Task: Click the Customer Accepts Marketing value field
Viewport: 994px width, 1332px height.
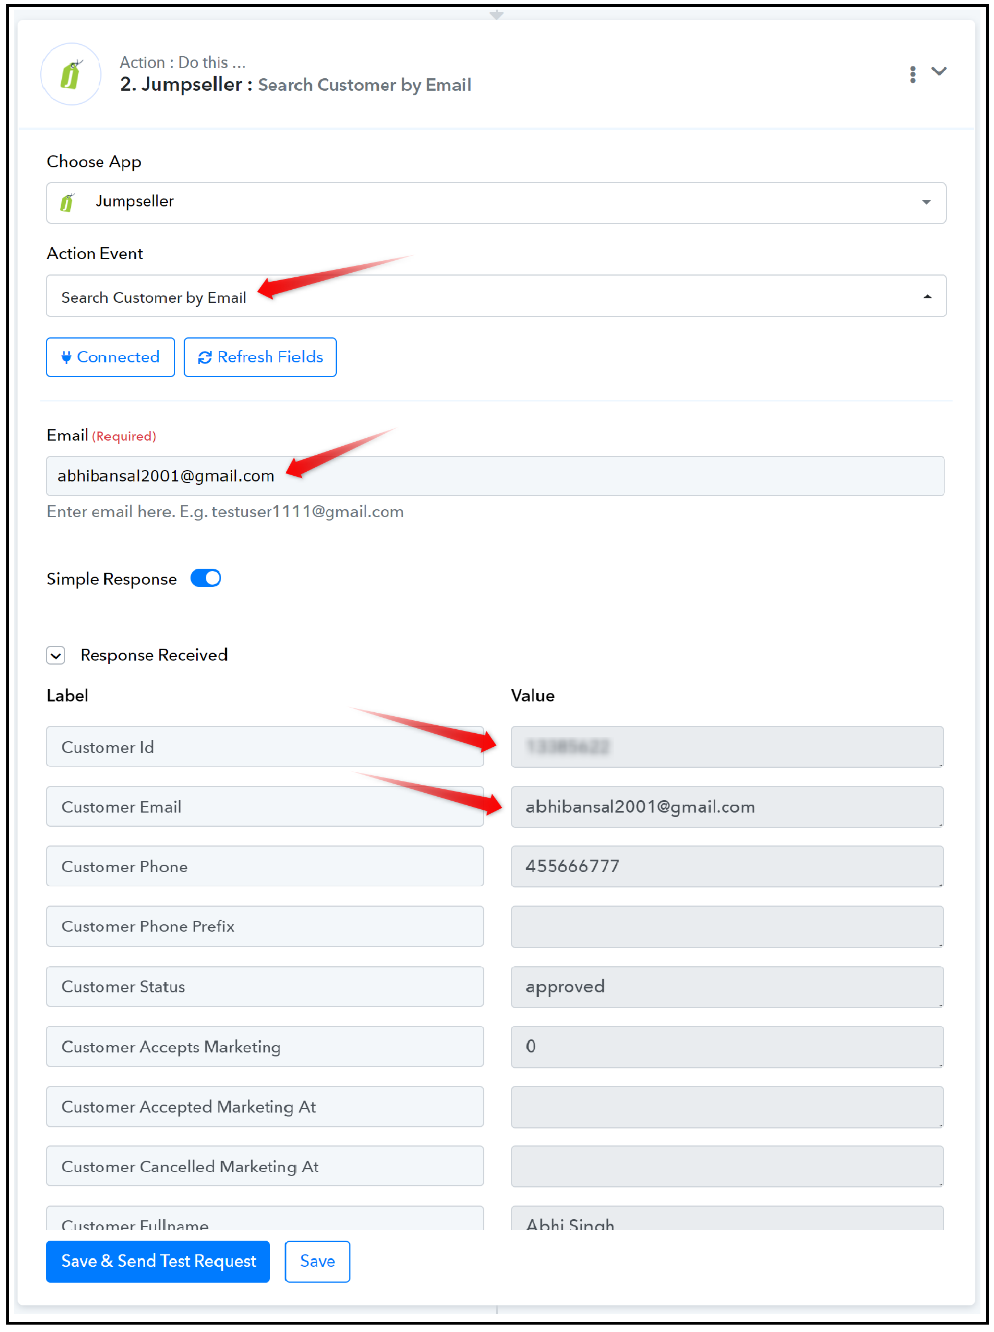Action: tap(727, 1047)
